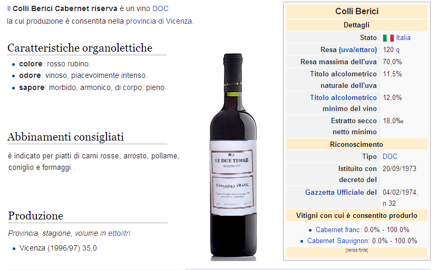Click the Estratto secco netto minimo label

(x=354, y=126)
